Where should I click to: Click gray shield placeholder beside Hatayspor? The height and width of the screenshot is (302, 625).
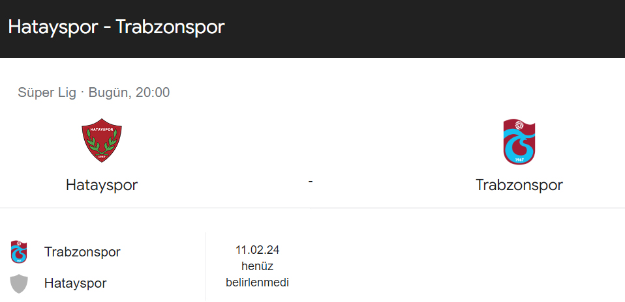(x=19, y=284)
